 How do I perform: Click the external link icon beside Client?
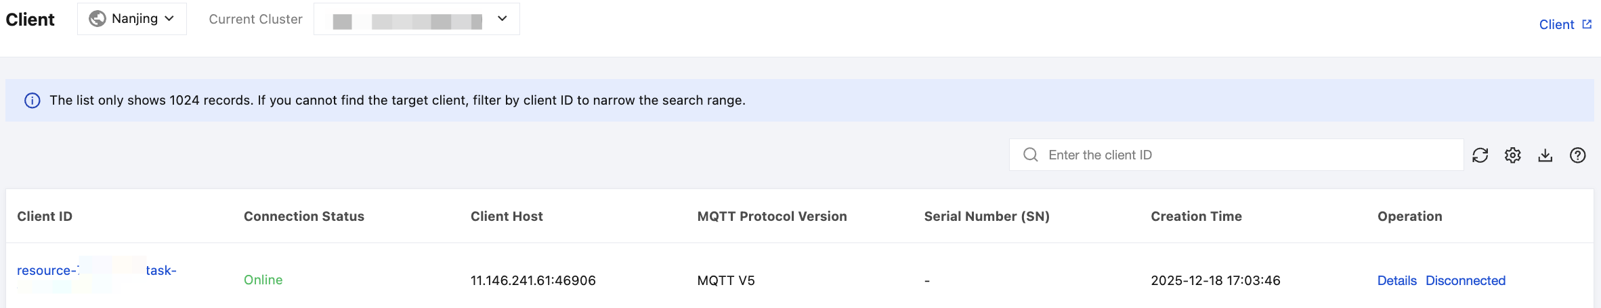pyautogui.click(x=1587, y=24)
